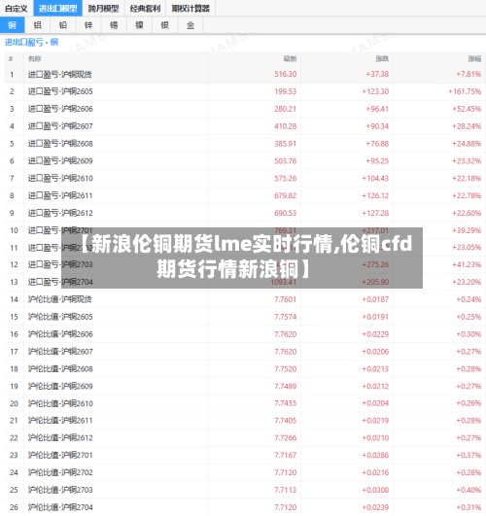Select row 沪伦比值-沪铜2702
Viewport: 486px width, 516px height.
pyautogui.click(x=245, y=472)
